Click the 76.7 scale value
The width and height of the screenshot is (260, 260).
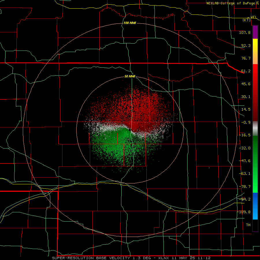[x=246, y=58]
